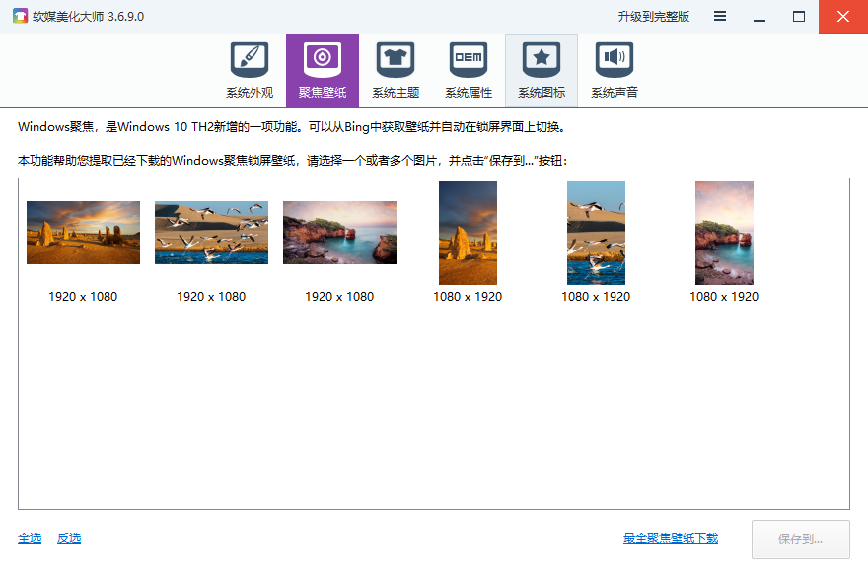868x571 pixels.
Task: Open the 系统图标 star icon
Action: [x=542, y=61]
